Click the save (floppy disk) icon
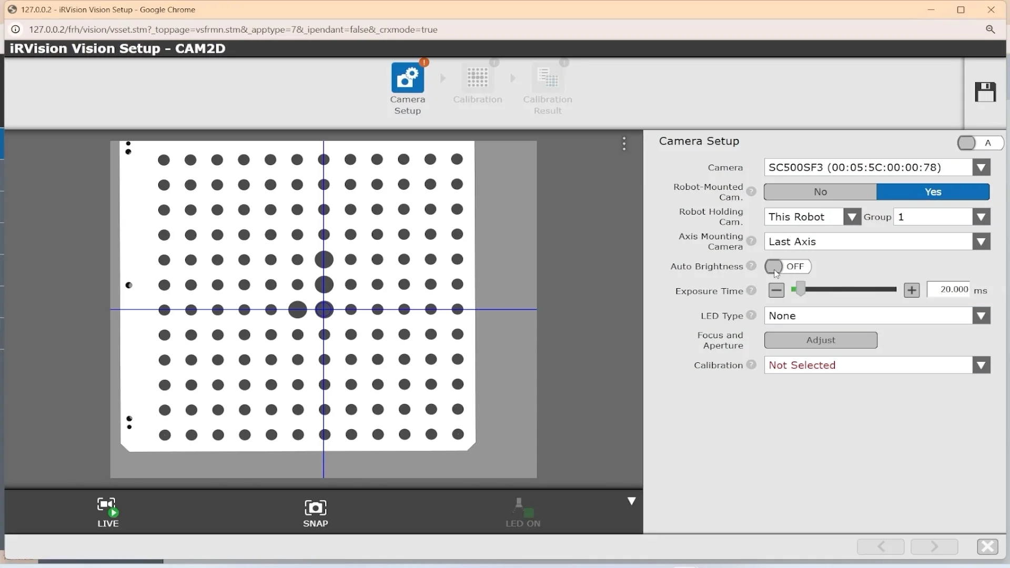The height and width of the screenshot is (568, 1010). tap(985, 92)
